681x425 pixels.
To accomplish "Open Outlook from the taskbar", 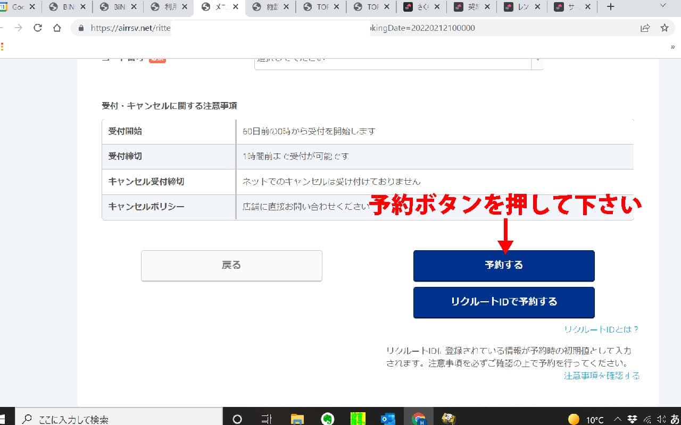I will (x=388, y=419).
